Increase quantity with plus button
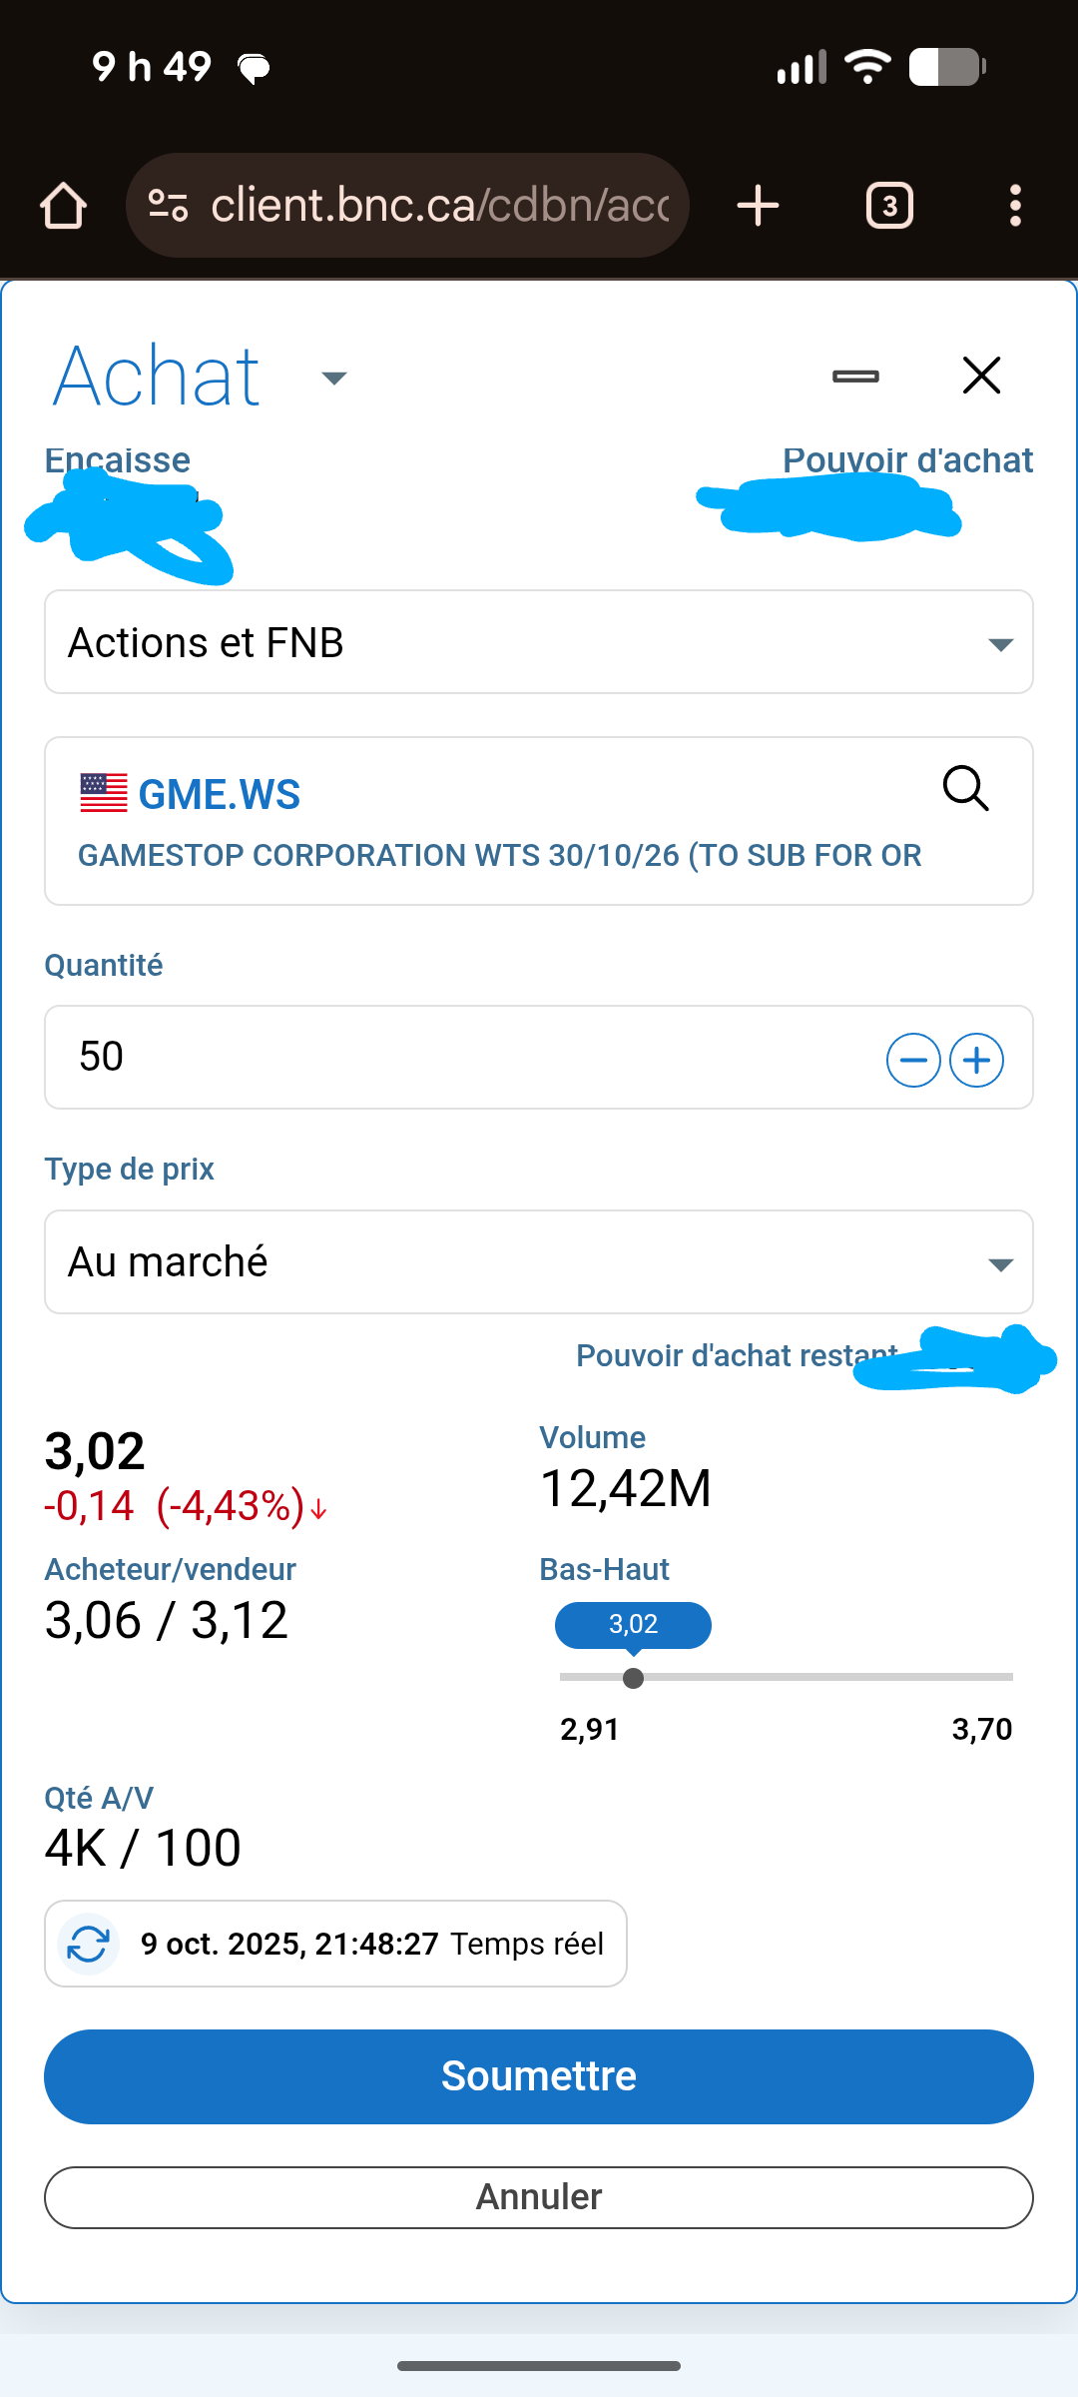 tap(976, 1060)
